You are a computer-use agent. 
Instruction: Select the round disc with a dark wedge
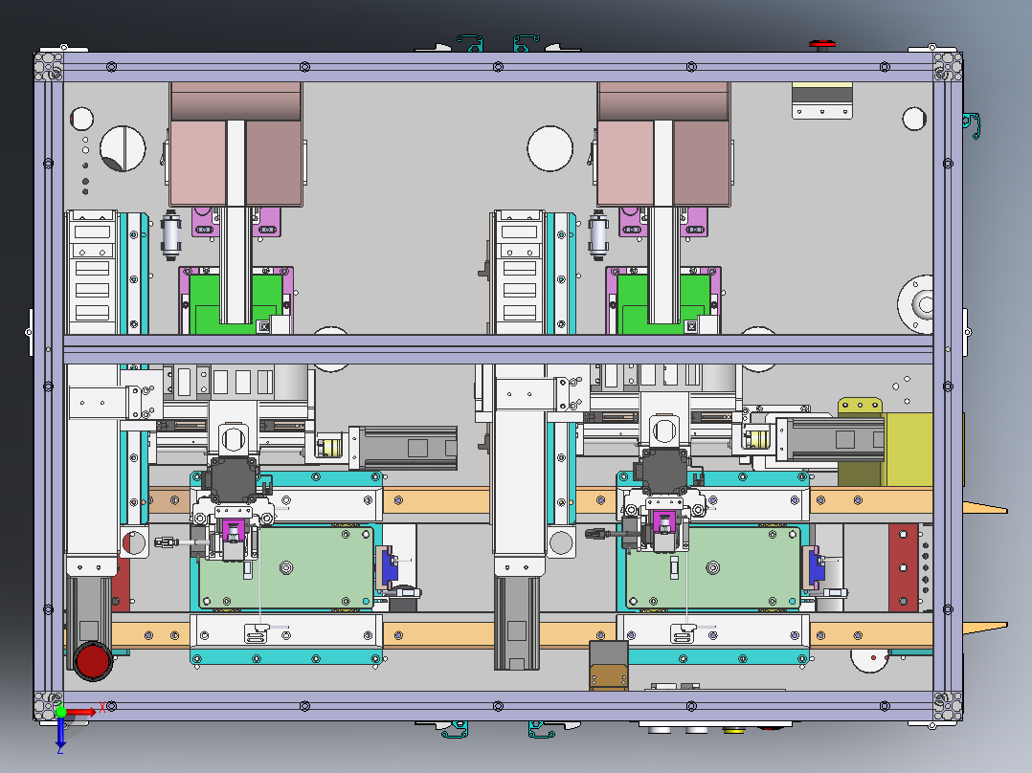click(123, 148)
